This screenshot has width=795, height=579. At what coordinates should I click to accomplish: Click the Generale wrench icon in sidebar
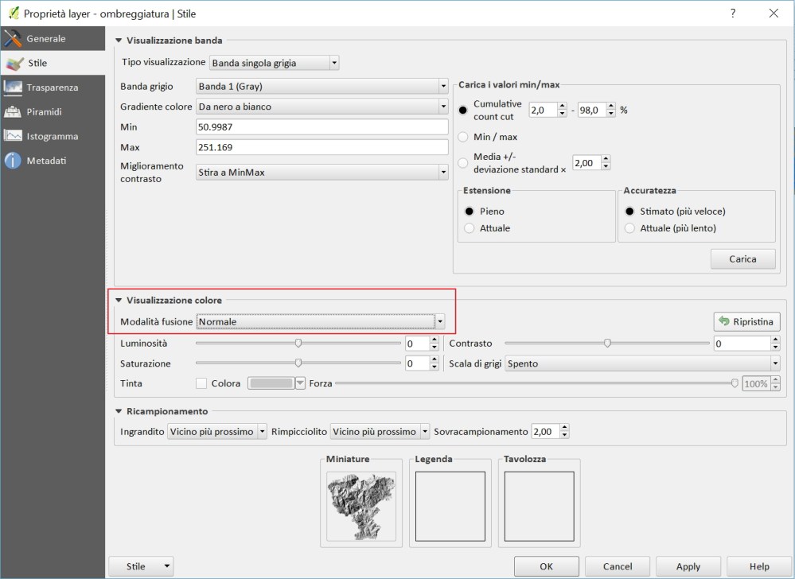pos(13,38)
